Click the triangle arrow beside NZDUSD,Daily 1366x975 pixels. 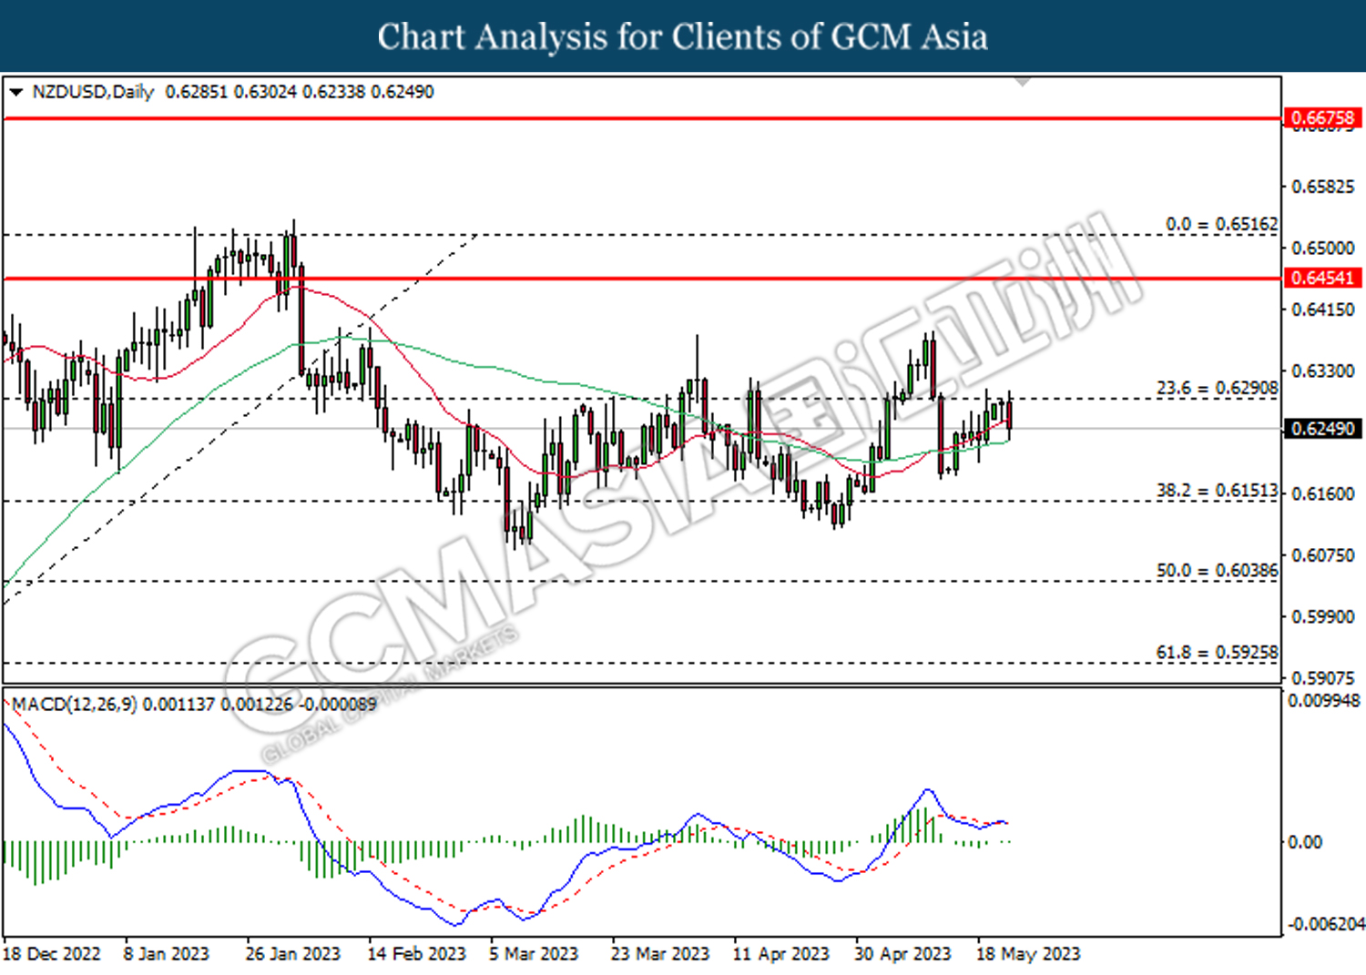tap(15, 92)
